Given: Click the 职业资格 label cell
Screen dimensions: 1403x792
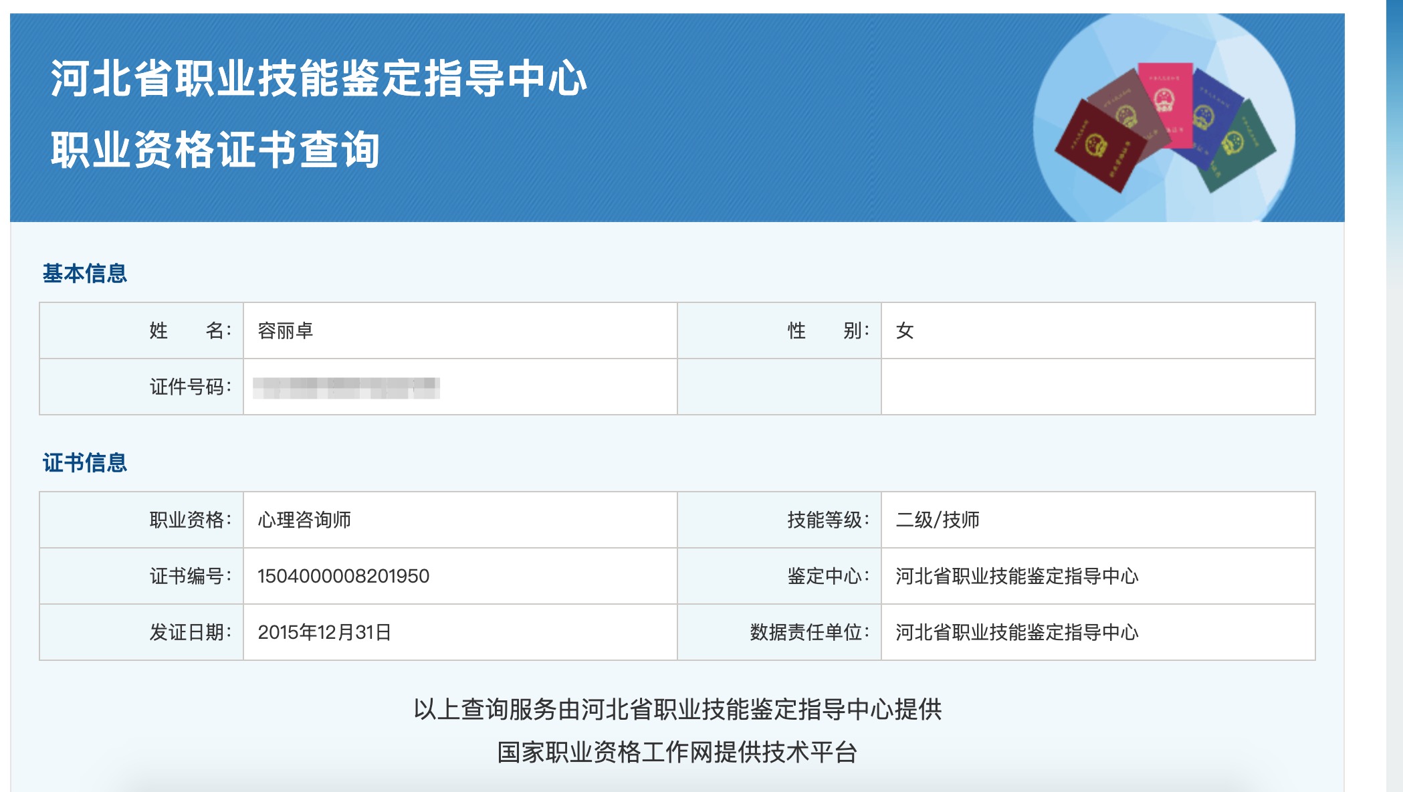Looking at the screenshot, I should tap(141, 520).
